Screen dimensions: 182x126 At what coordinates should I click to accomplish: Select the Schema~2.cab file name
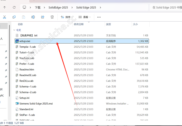pos(28,92)
